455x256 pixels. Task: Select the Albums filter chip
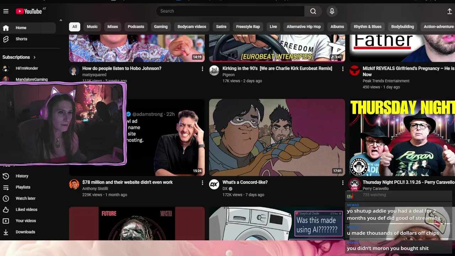(x=337, y=27)
